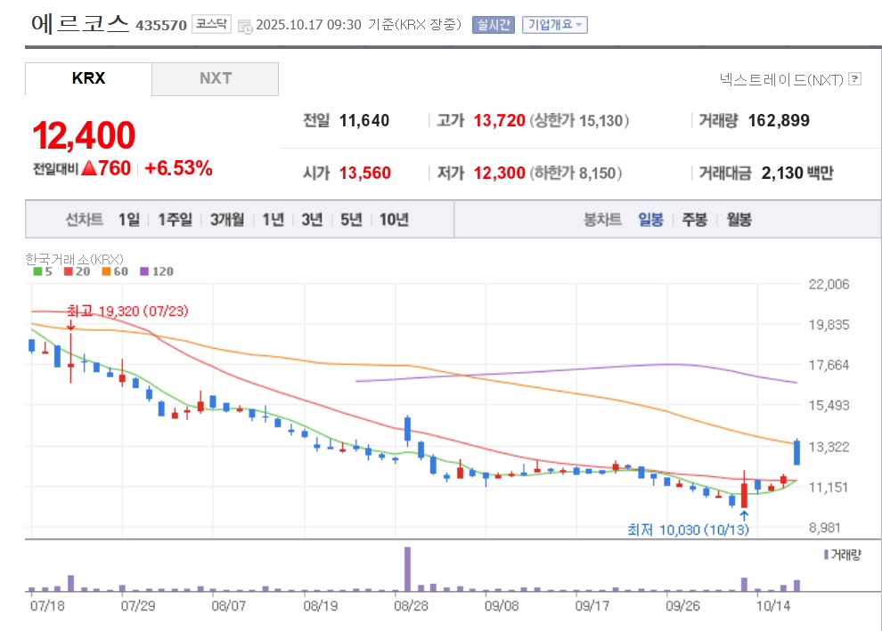Open the 기업개요 dropdown
This screenshot has width=882, height=631.
point(553,25)
